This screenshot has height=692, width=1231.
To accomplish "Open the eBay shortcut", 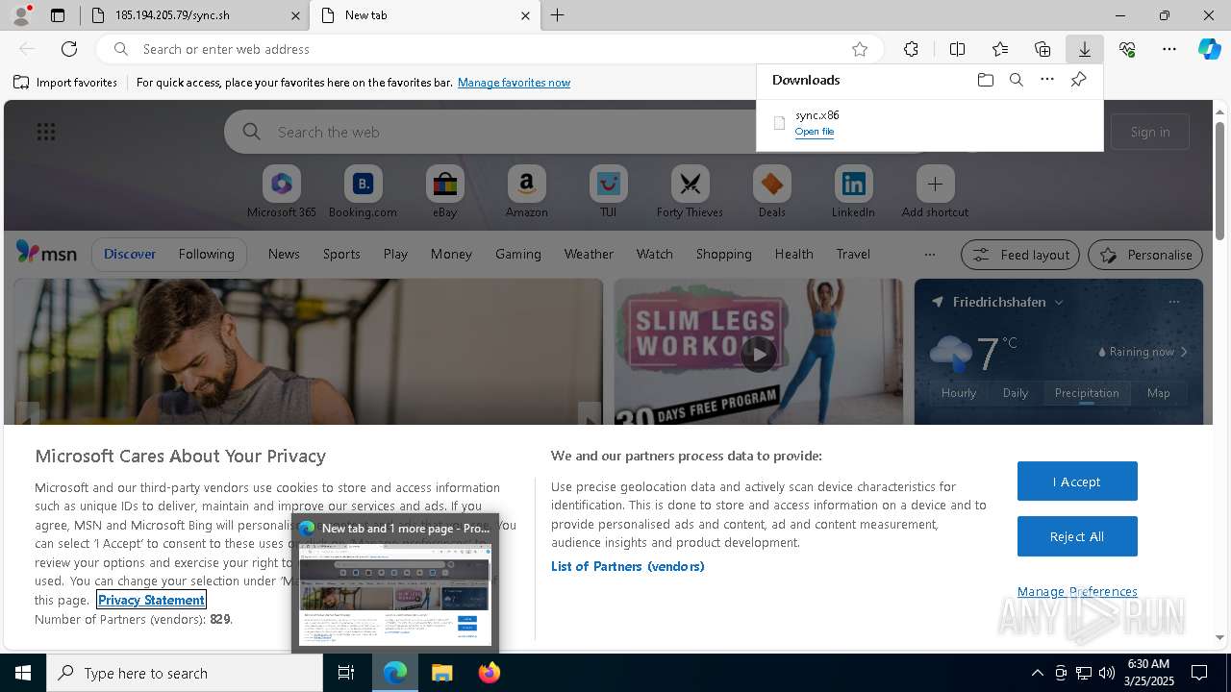I will coord(444,192).
